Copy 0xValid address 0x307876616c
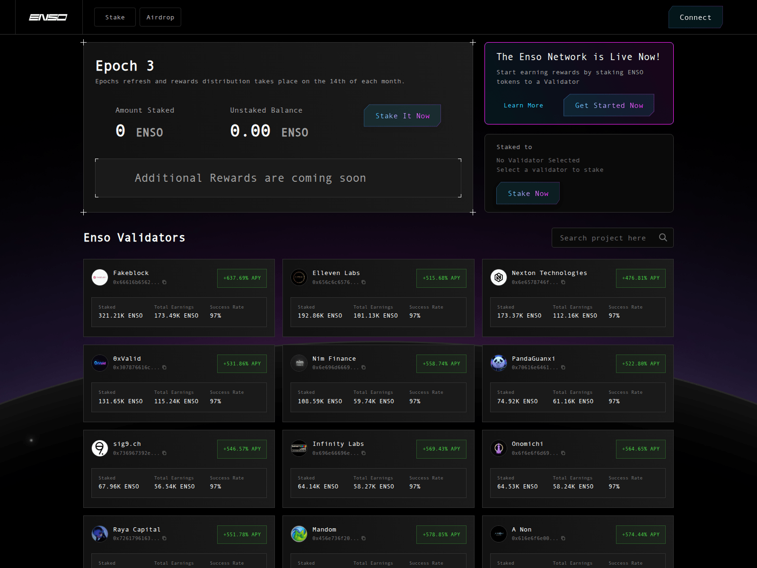Image resolution: width=757 pixels, height=568 pixels. [164, 367]
